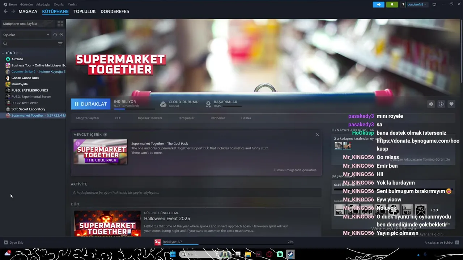The height and width of the screenshot is (260, 463).
Task: Click the Cloud Durumu status icon
Action: [x=163, y=104]
